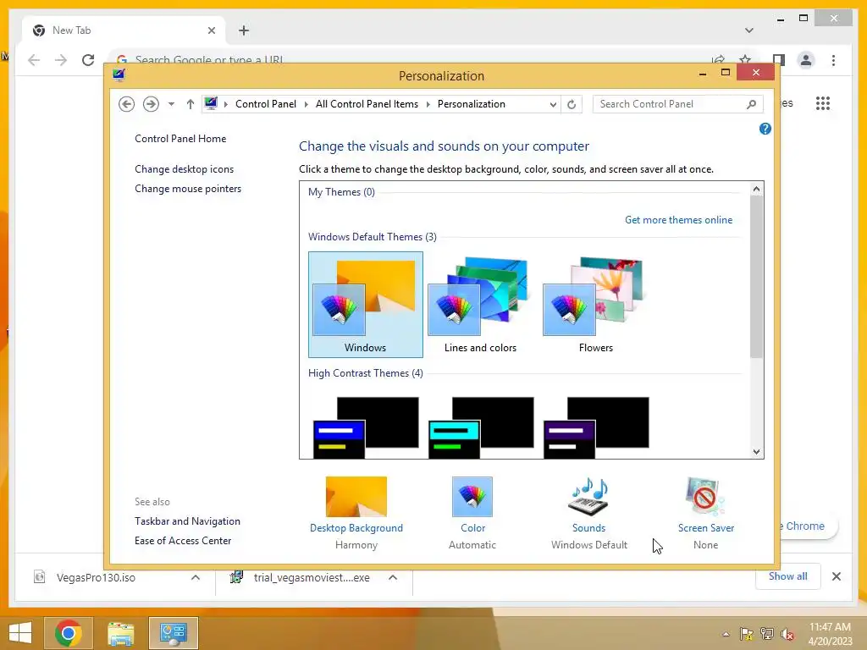Open Chrome three-dot menu
Image resolution: width=867 pixels, height=650 pixels.
[x=833, y=60]
